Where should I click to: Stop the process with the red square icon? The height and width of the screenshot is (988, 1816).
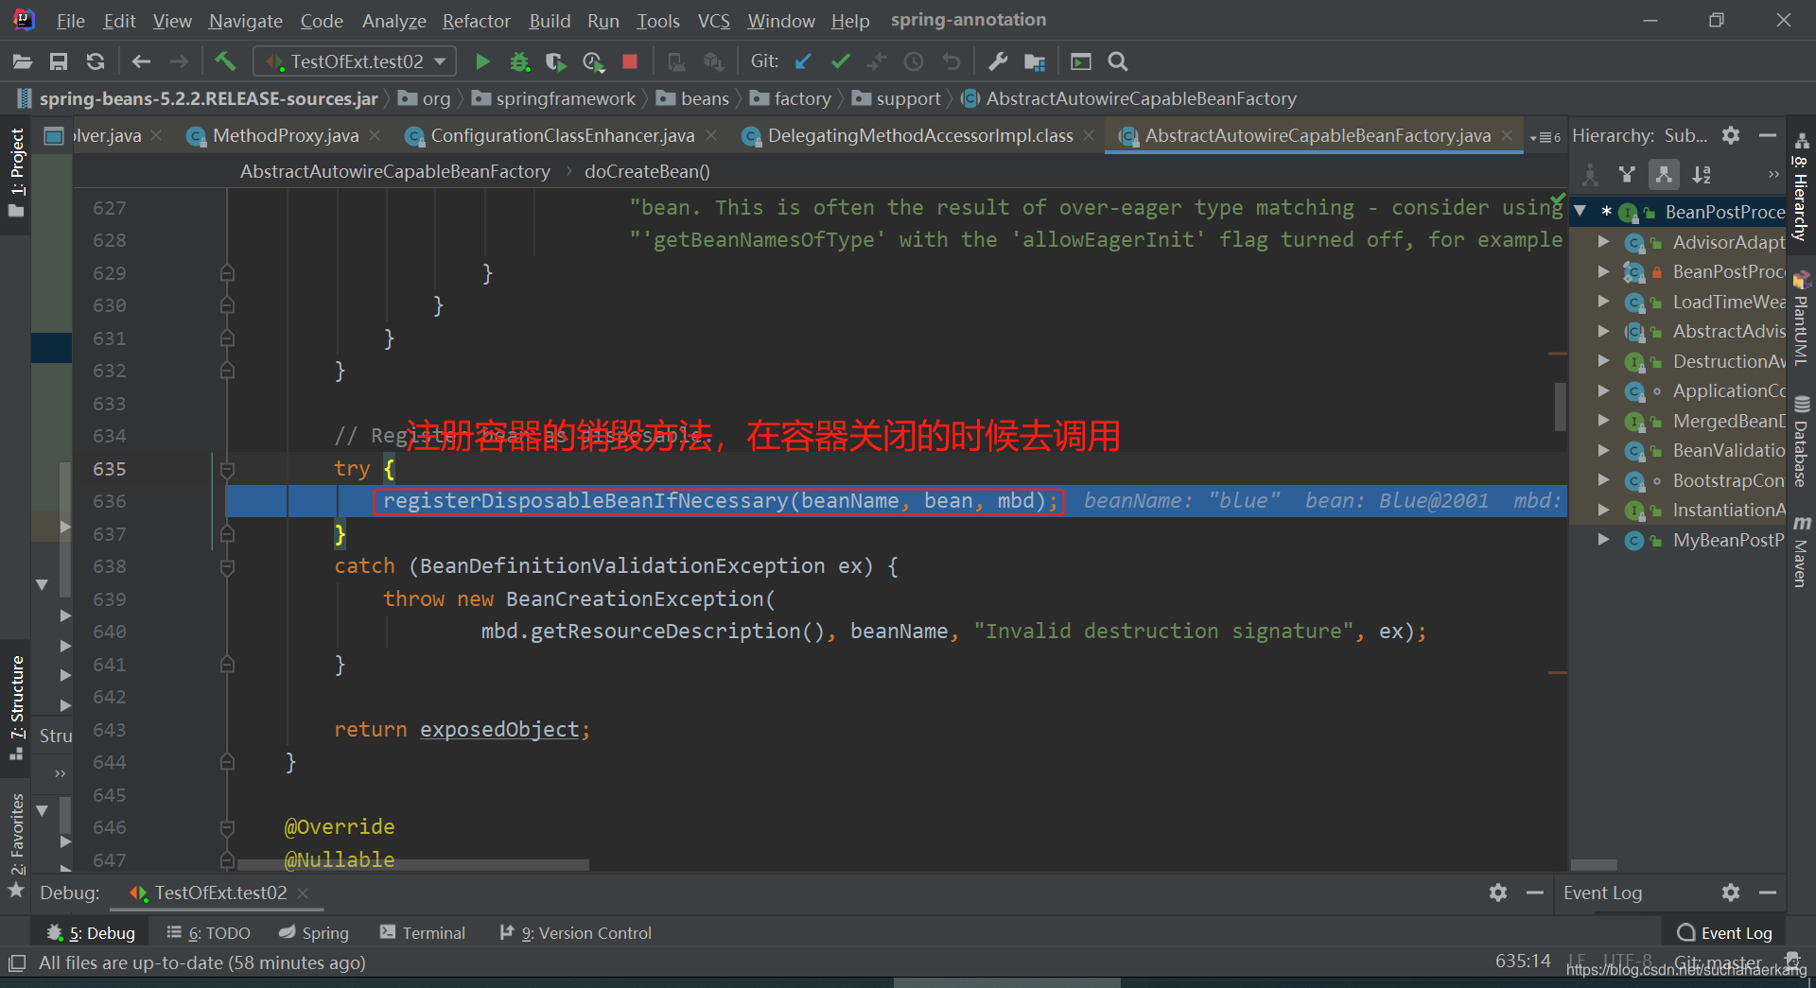[630, 61]
